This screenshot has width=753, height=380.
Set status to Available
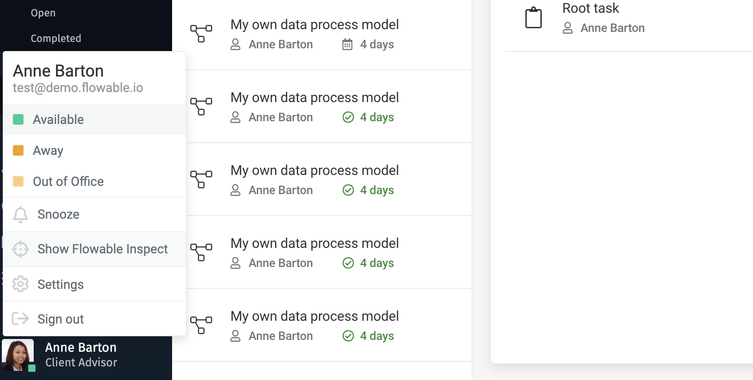(x=58, y=120)
